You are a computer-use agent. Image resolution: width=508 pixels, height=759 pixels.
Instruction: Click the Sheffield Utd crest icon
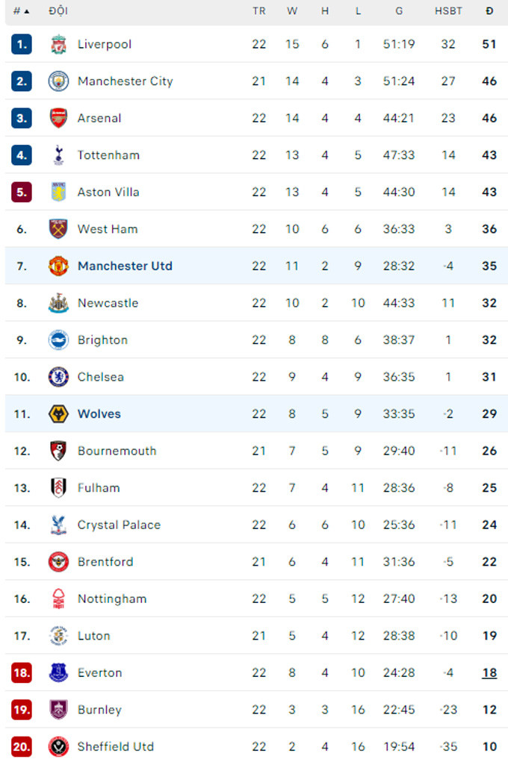click(x=58, y=746)
